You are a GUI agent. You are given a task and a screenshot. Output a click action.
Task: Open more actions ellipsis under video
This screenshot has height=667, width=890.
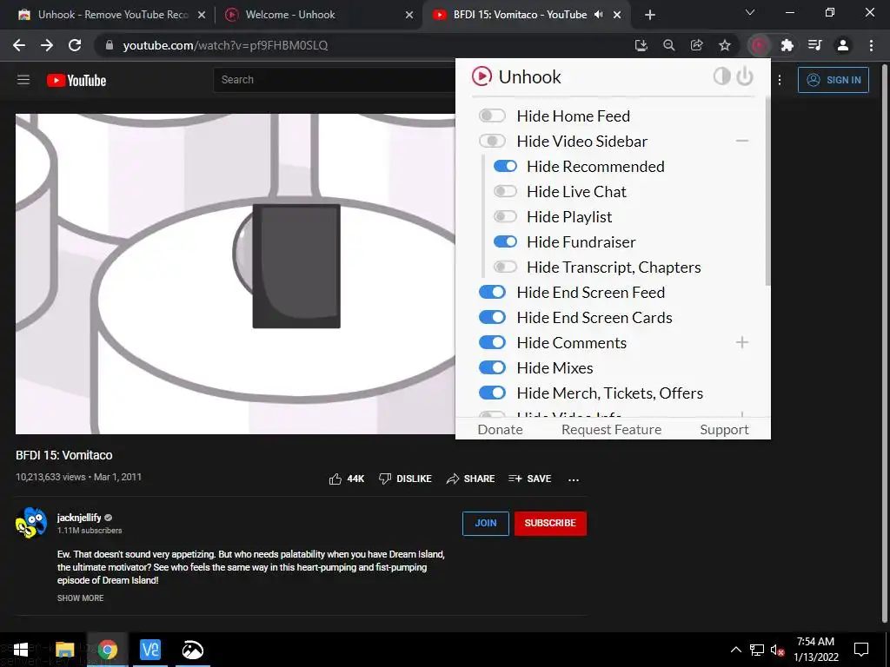coord(574,479)
